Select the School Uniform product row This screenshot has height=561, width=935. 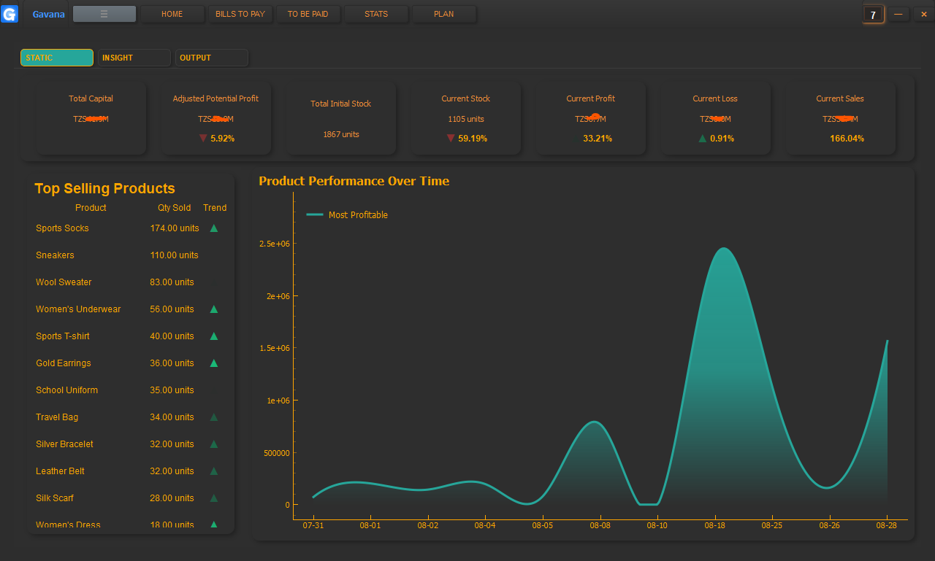pyautogui.click(x=131, y=390)
